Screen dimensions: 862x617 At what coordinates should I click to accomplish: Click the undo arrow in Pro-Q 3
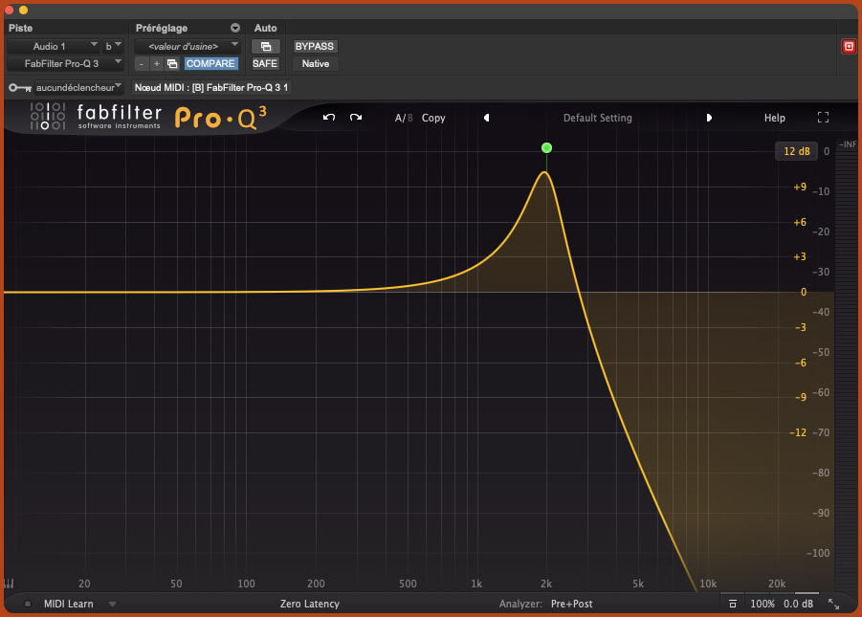(329, 118)
